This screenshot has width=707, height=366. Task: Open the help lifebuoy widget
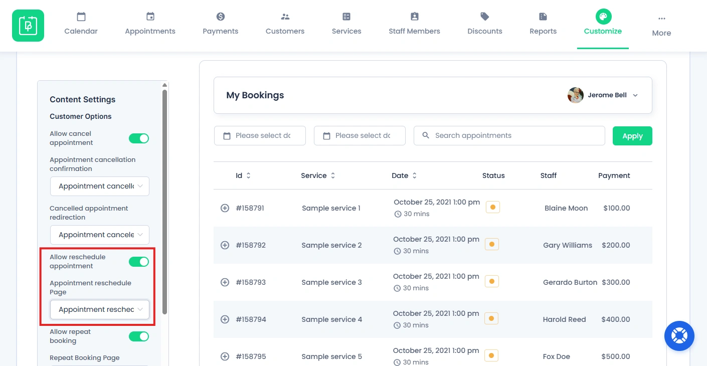679,336
